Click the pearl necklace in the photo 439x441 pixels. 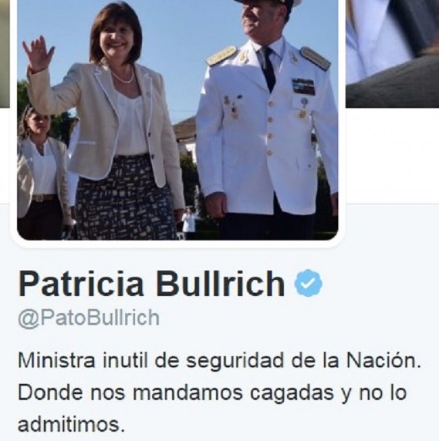(x=123, y=76)
